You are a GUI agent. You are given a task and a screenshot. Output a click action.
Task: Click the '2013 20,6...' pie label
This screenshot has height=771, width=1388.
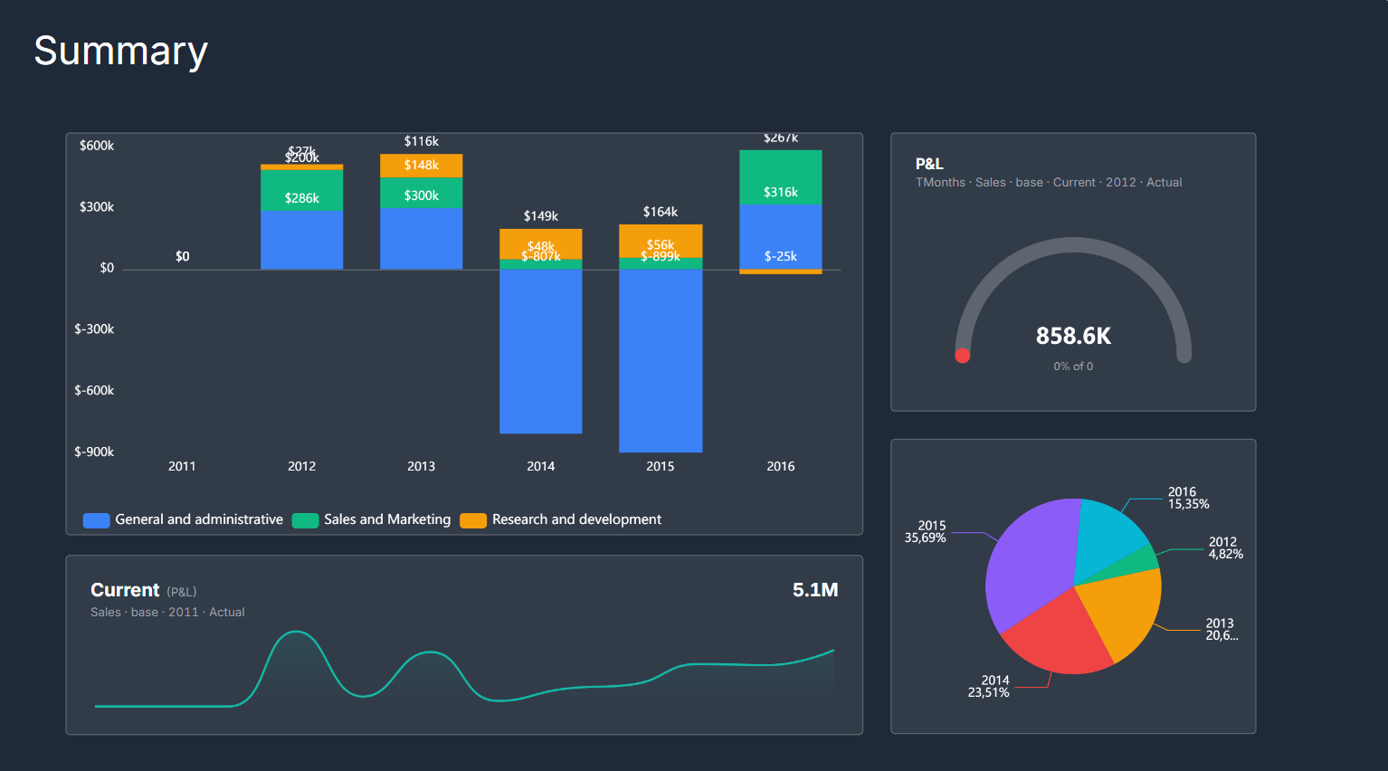[x=1222, y=629]
